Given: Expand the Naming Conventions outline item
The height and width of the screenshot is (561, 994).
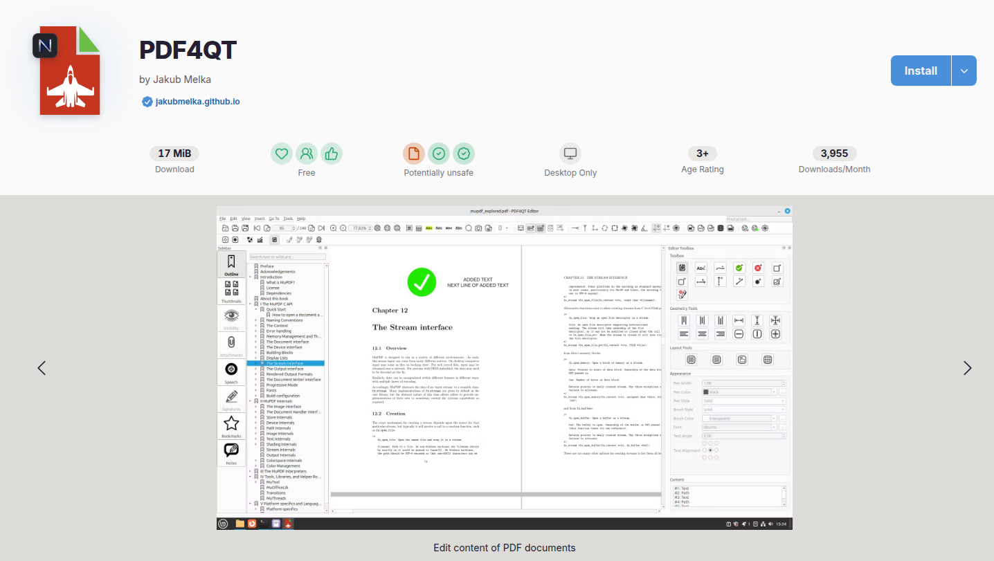Looking at the screenshot, I should click(x=255, y=320).
